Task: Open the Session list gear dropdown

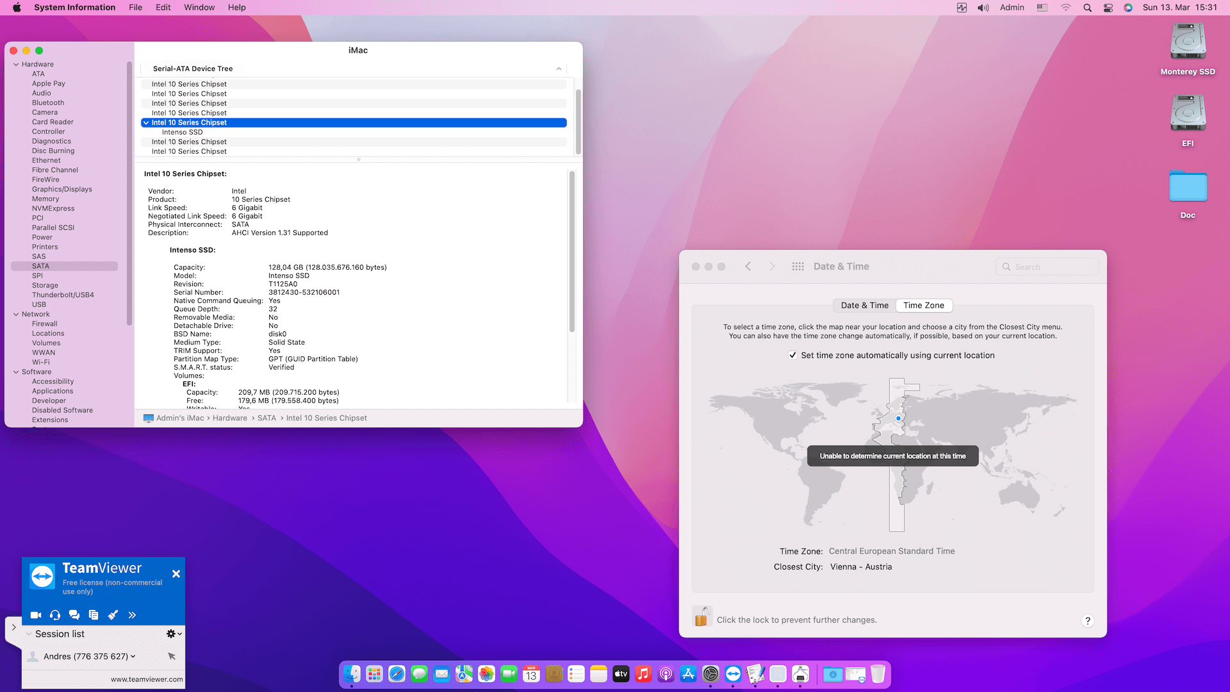Action: tap(170, 633)
